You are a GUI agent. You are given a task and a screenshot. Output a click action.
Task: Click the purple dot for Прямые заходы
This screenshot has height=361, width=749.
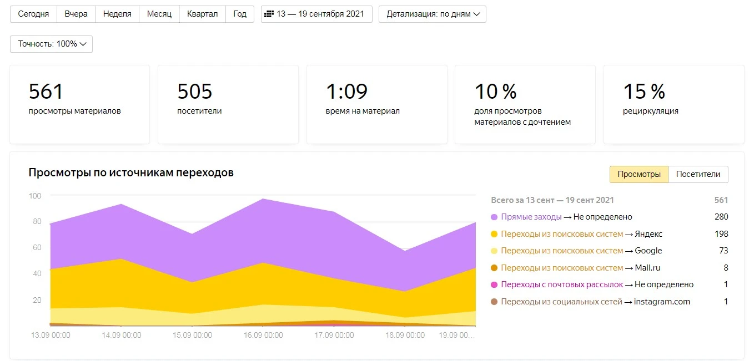tap(494, 217)
